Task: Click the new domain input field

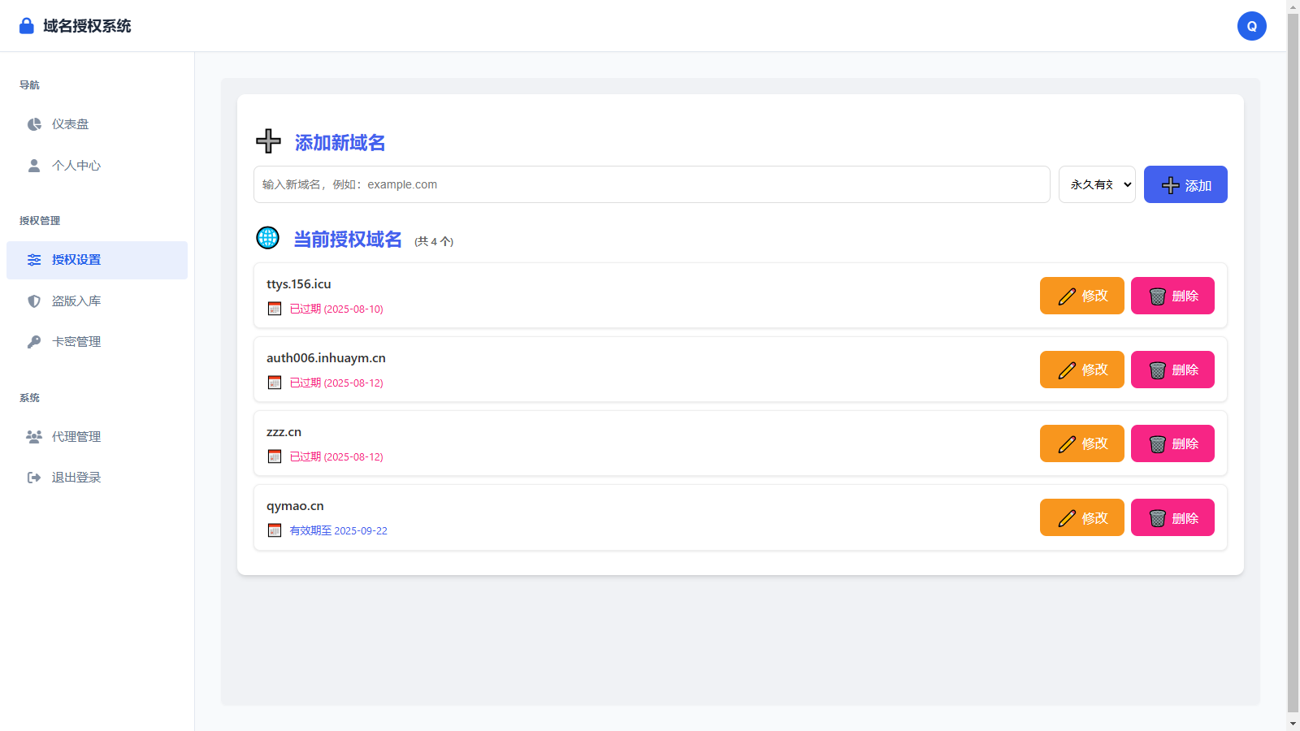Action: tap(650, 184)
